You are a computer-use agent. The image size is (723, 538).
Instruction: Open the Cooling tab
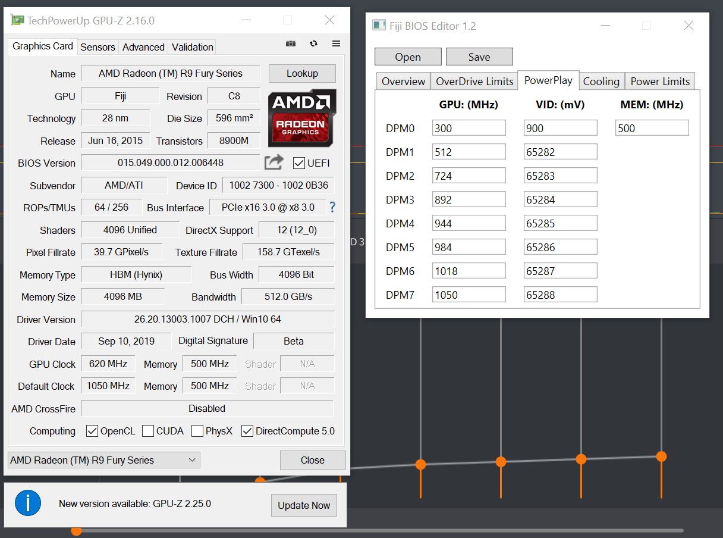(x=601, y=82)
